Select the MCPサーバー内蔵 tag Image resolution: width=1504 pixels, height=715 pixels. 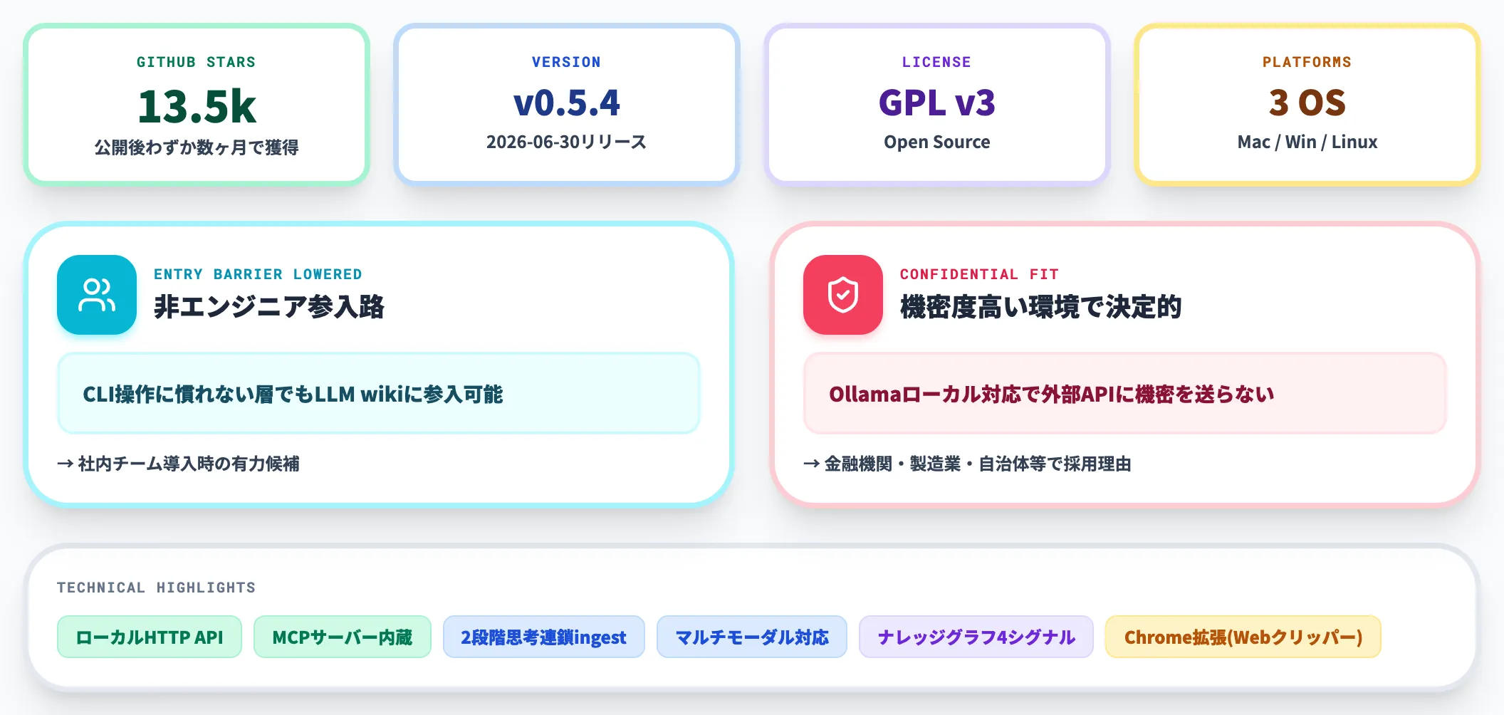[x=343, y=637]
